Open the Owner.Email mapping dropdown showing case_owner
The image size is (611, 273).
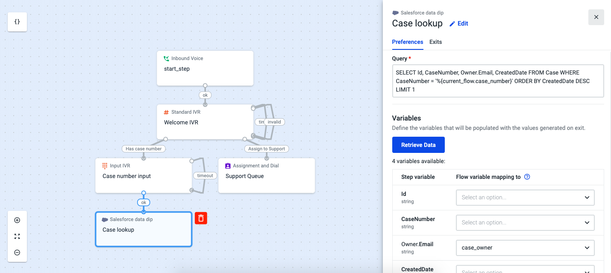526,247
